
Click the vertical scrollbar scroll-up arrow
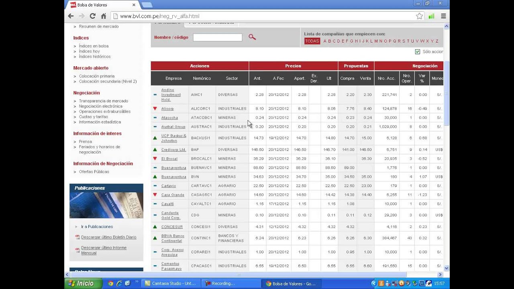(x=446, y=26)
